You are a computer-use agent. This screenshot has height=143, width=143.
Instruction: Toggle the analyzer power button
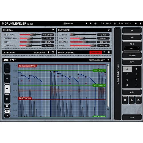[7, 111]
